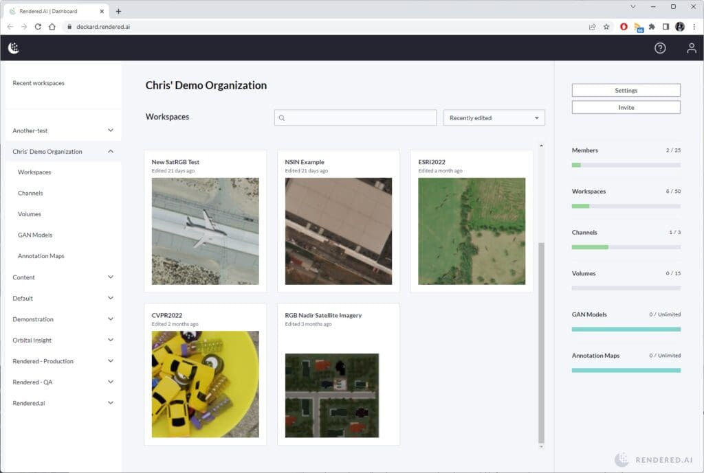Viewport: 704px width, 473px height.
Task: Click the Invite button
Action: tap(626, 108)
